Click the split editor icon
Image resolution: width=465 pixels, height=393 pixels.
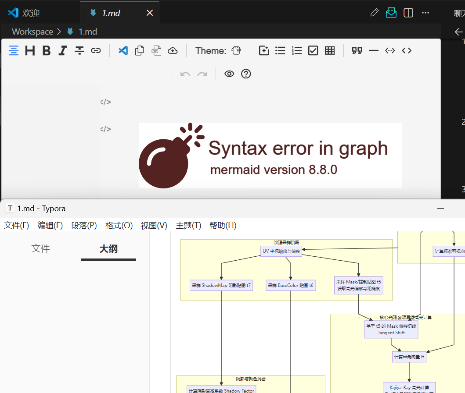pos(408,13)
